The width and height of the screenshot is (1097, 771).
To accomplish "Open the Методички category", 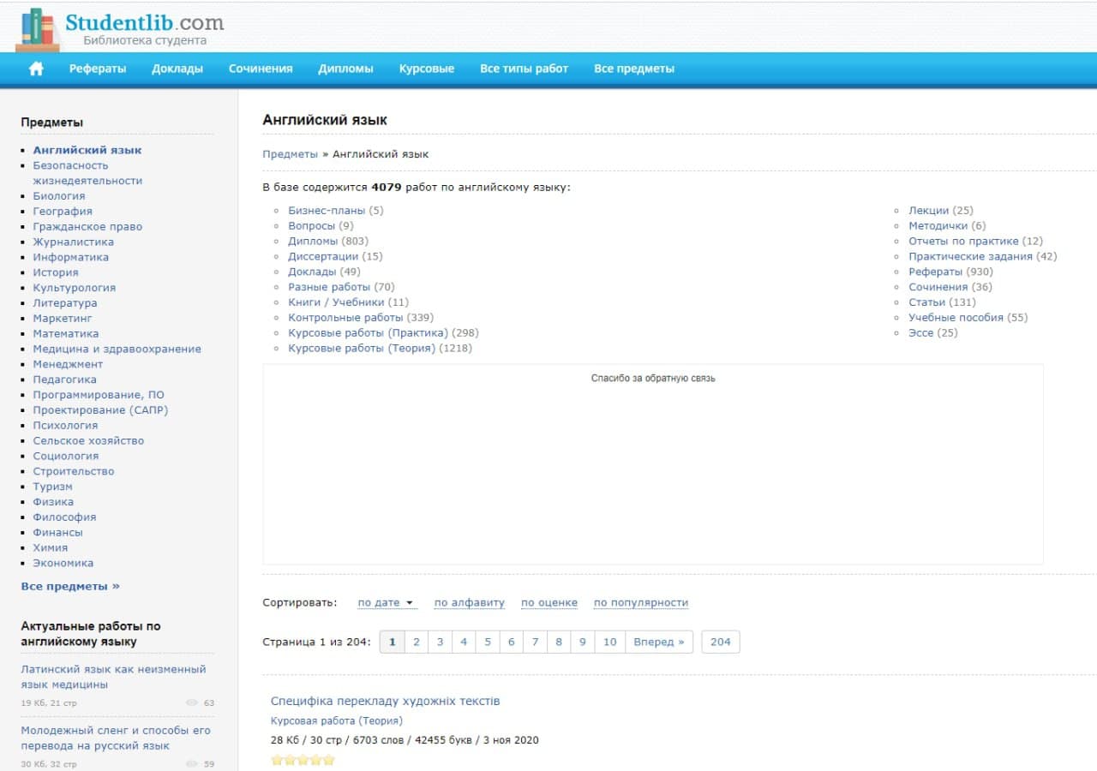I will coord(938,226).
